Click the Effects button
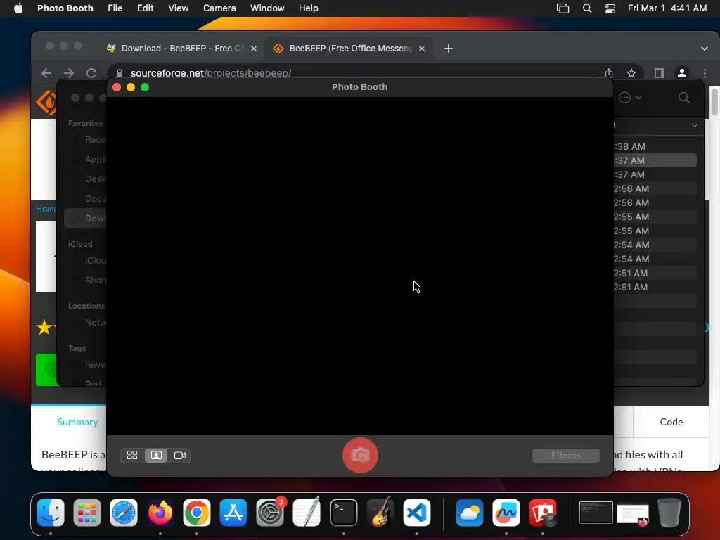Image resolution: width=720 pixels, height=540 pixels. (566, 455)
